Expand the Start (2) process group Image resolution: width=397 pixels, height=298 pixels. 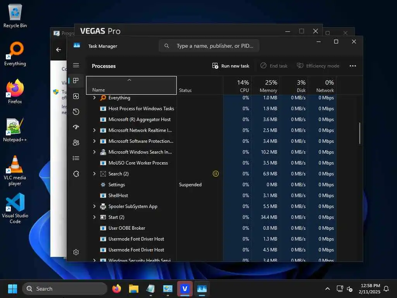coord(95,217)
